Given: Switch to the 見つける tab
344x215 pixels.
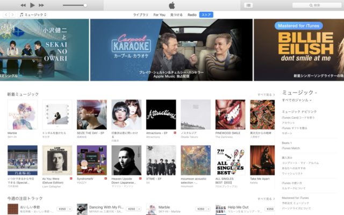Looking at the screenshot, I should tap(176, 15).
